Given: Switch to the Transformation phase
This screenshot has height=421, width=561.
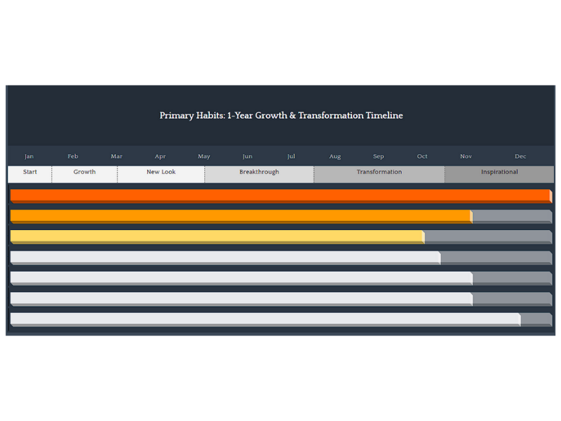Looking at the screenshot, I should pyautogui.click(x=379, y=173).
